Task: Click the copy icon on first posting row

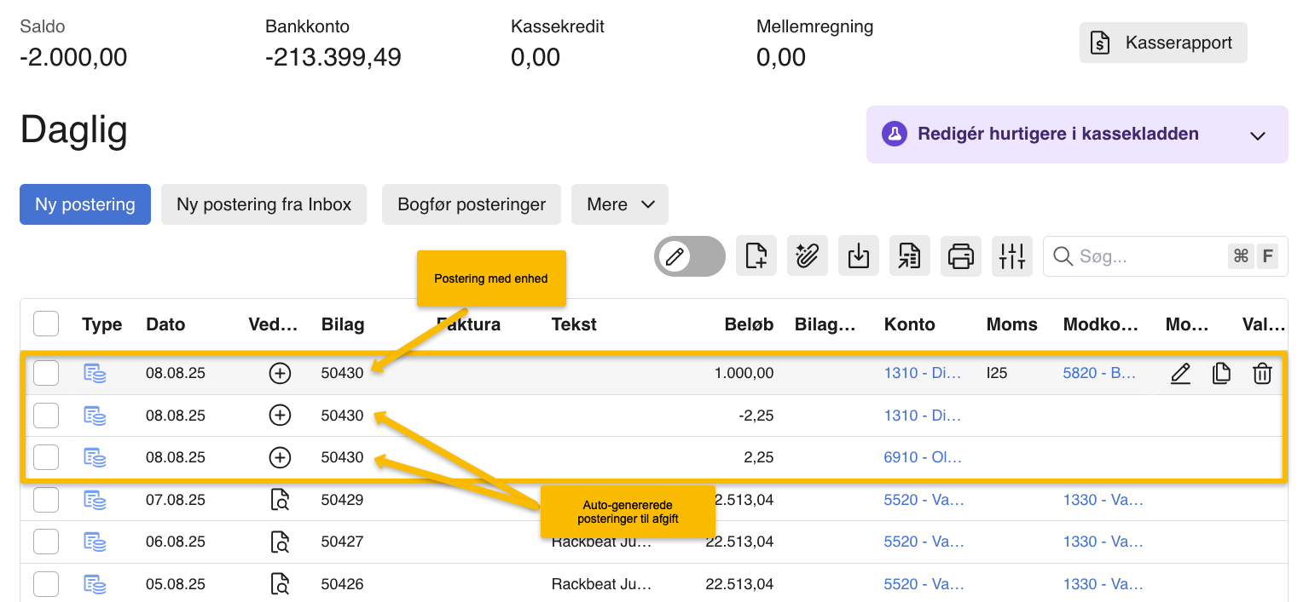Action: (1221, 374)
